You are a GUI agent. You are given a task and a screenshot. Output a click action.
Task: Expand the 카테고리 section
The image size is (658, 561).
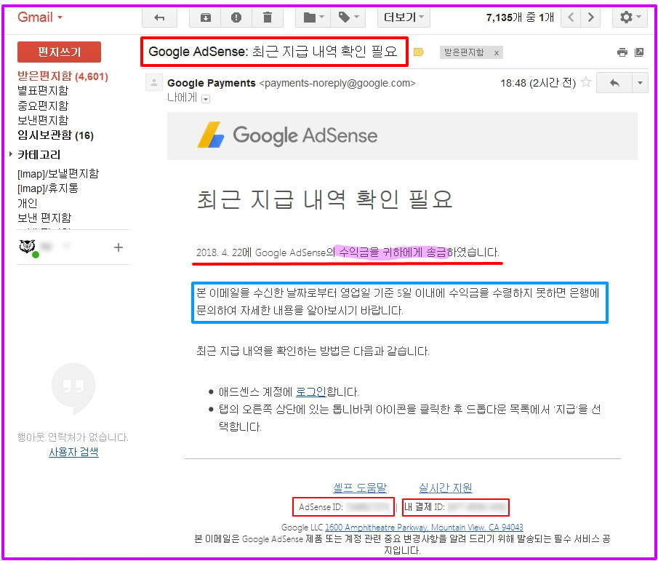tap(11, 154)
